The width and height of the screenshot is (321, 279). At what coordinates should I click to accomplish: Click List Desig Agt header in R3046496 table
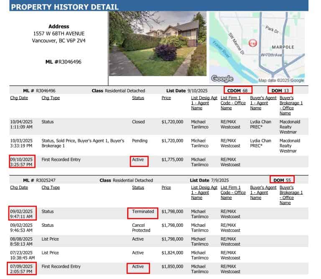click(204, 103)
